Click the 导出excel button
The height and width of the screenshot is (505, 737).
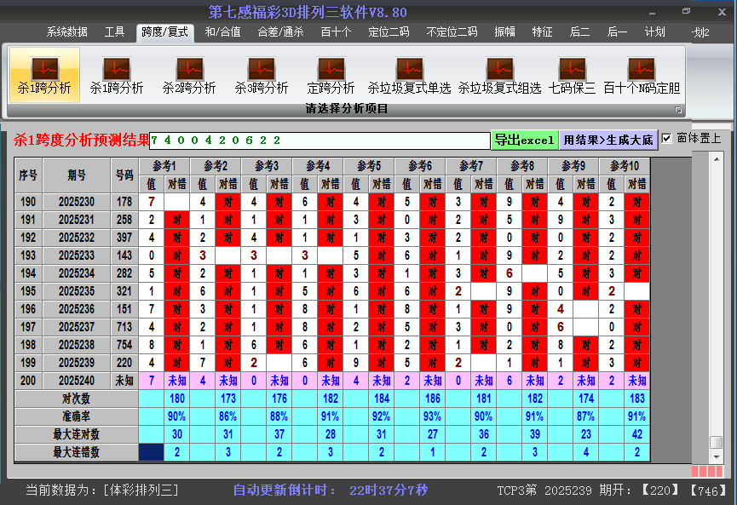coord(524,140)
